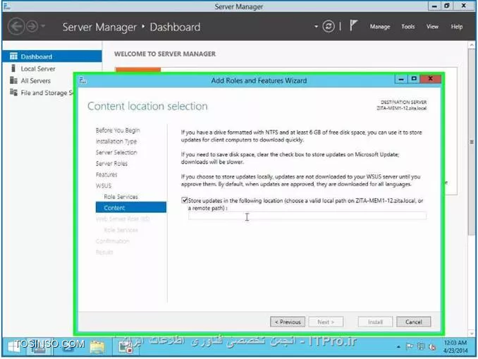Open the taskbar clock showing 12:03 AM
Image resolution: width=478 pixels, height=359 pixels.
[x=455, y=346]
